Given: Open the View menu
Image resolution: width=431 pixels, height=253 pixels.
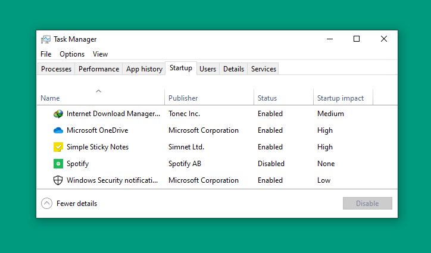Looking at the screenshot, I should click(x=100, y=54).
